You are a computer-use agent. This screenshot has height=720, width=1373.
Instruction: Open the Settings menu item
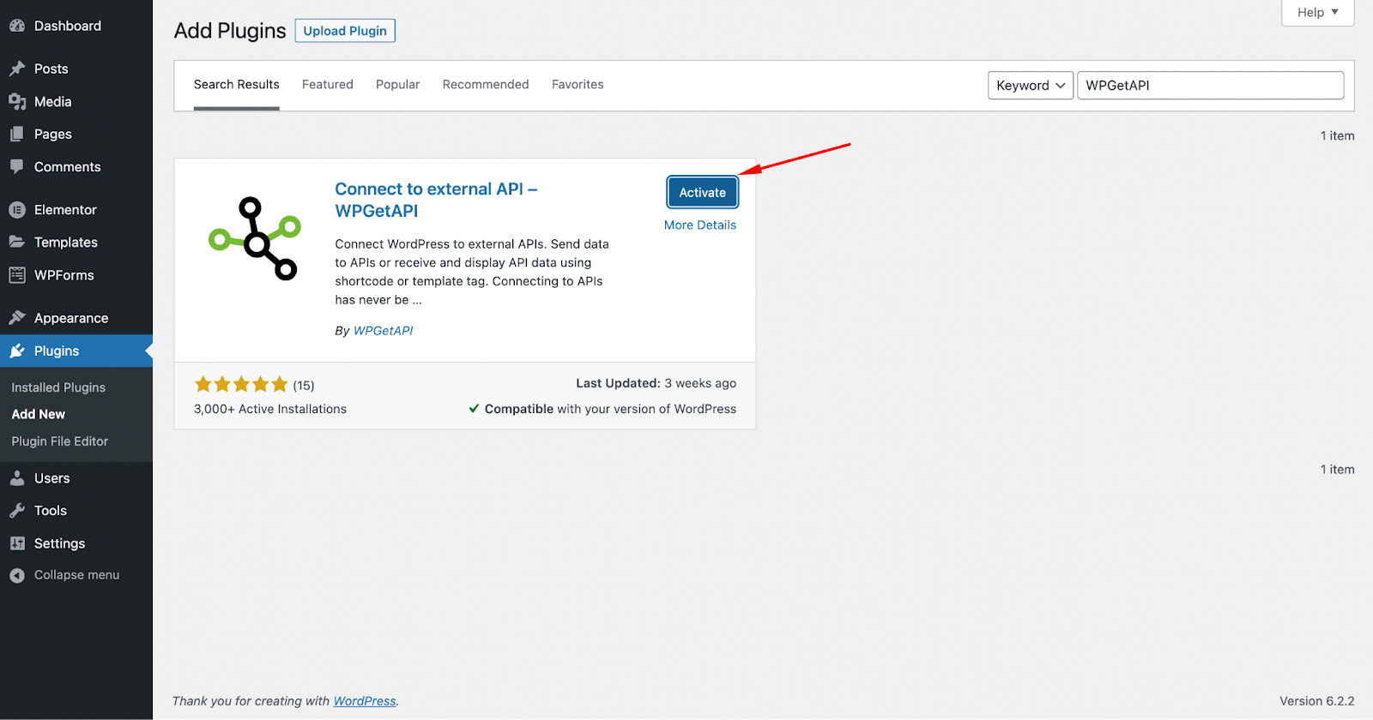click(76, 543)
